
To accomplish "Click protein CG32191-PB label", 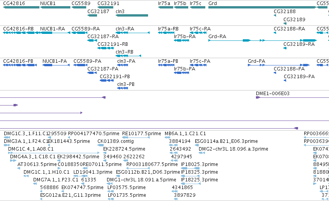I will pos(115,77).
